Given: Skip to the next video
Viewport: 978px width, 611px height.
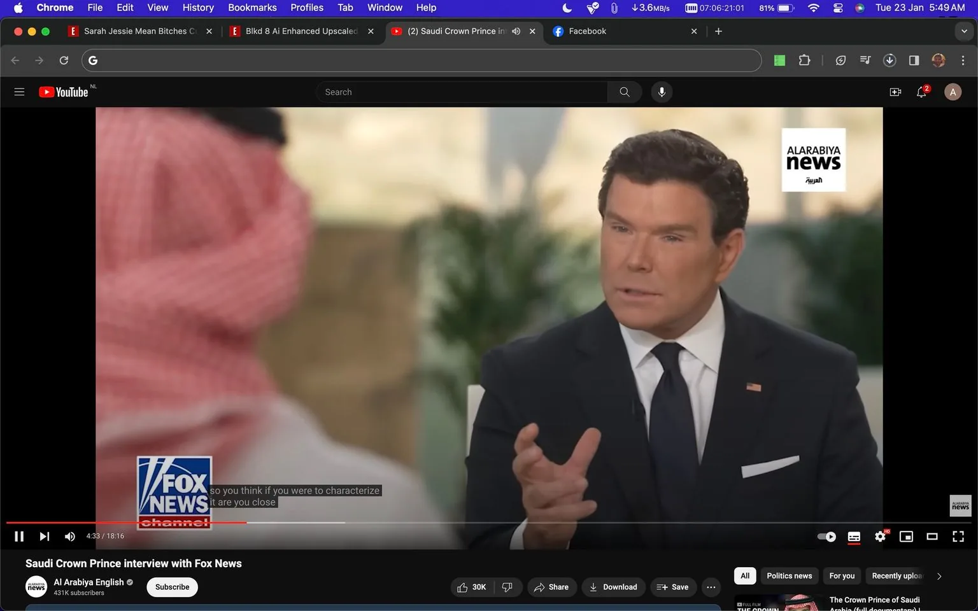Looking at the screenshot, I should [x=43, y=536].
